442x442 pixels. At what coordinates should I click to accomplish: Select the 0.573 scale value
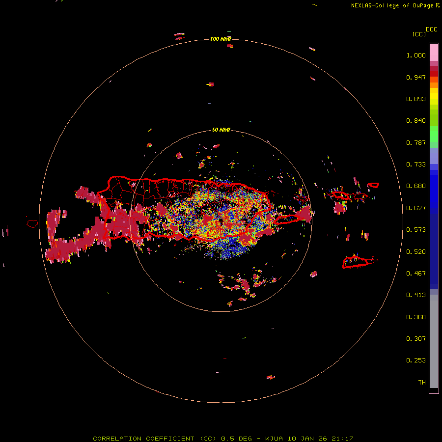coord(416,230)
